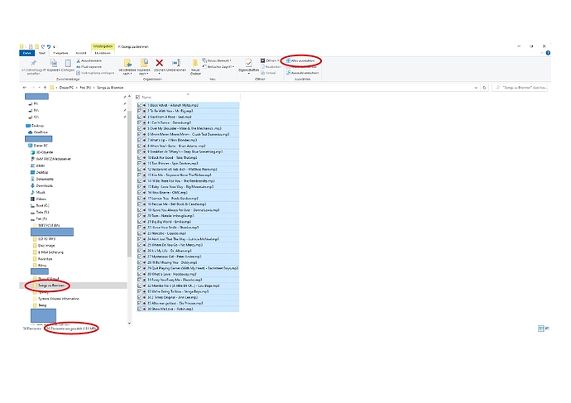Click Bearbeiten in the Öffnen group
Screen dimensions: 571x403
coord(271,67)
